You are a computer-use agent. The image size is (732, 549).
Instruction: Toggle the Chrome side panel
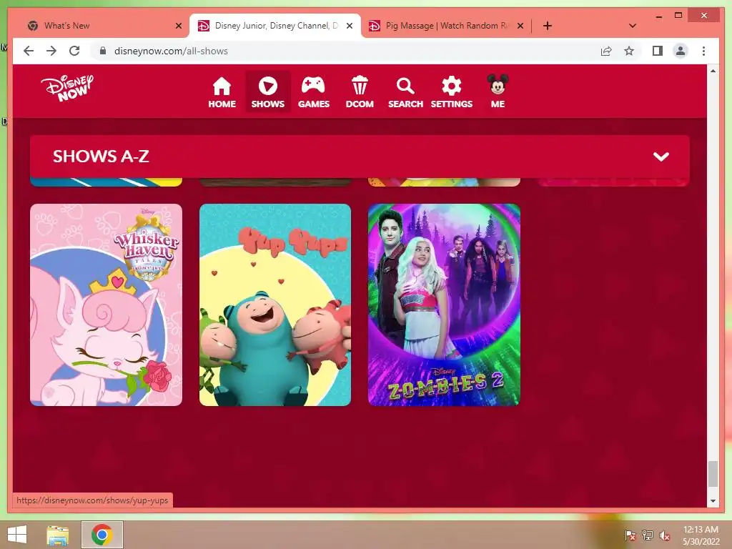(658, 51)
